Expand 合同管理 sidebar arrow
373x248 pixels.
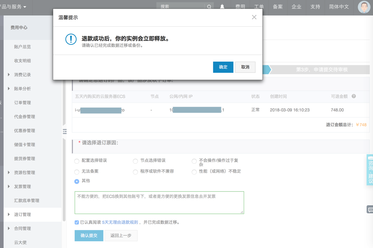[x=9, y=228]
